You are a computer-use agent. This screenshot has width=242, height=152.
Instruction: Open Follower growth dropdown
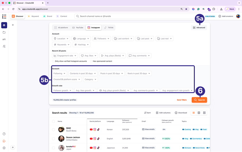click(62, 90)
